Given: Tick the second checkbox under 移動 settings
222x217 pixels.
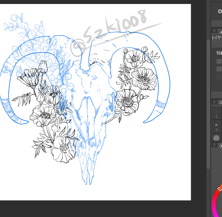Looking at the screenshot, I should coord(219,69).
